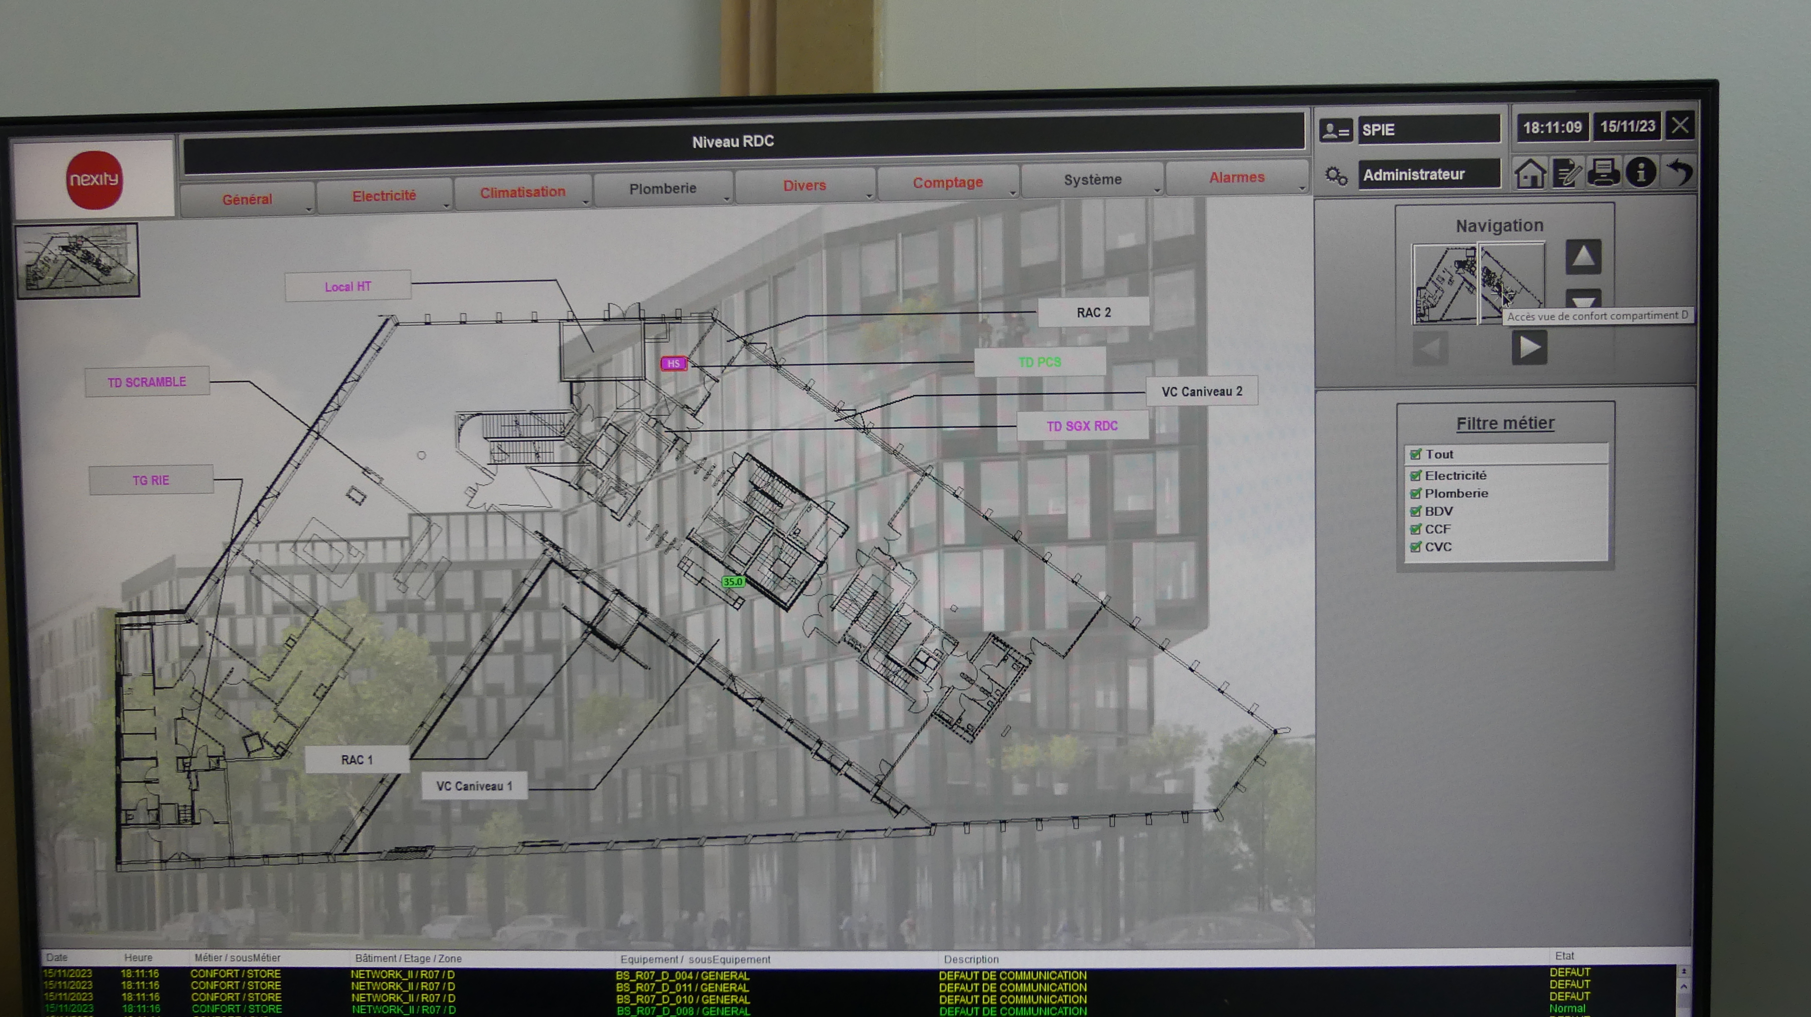Expand the Climatisation menu dropdown arrow
Screen dimensions: 1811x1017
(585, 202)
